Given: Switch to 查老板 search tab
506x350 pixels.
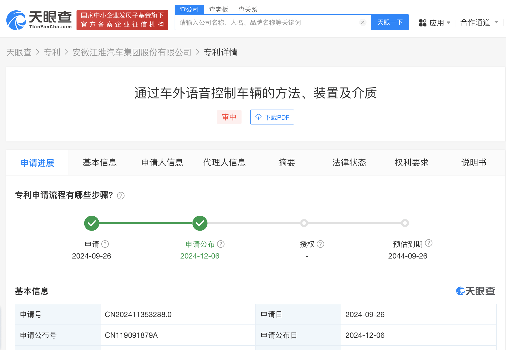Looking at the screenshot, I should coord(218,10).
